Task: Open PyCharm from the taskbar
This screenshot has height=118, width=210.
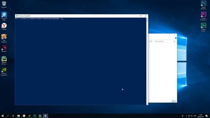Action: pos(40,116)
